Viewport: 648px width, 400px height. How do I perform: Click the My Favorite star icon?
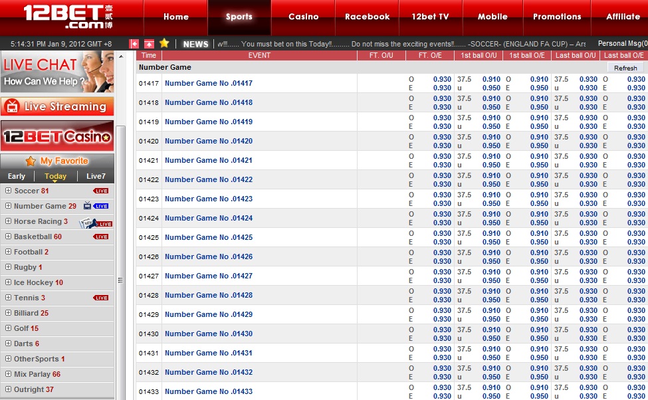point(31,161)
